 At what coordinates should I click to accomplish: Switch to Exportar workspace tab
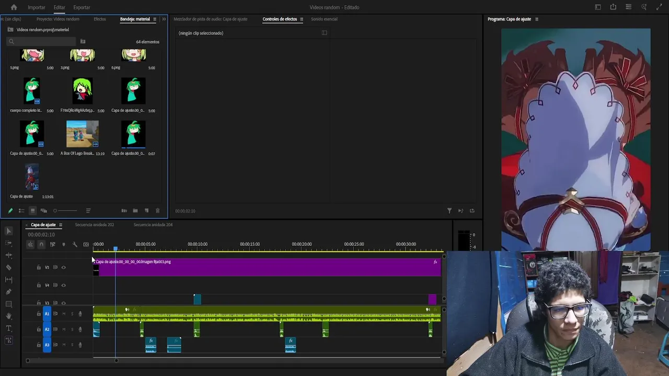click(82, 7)
